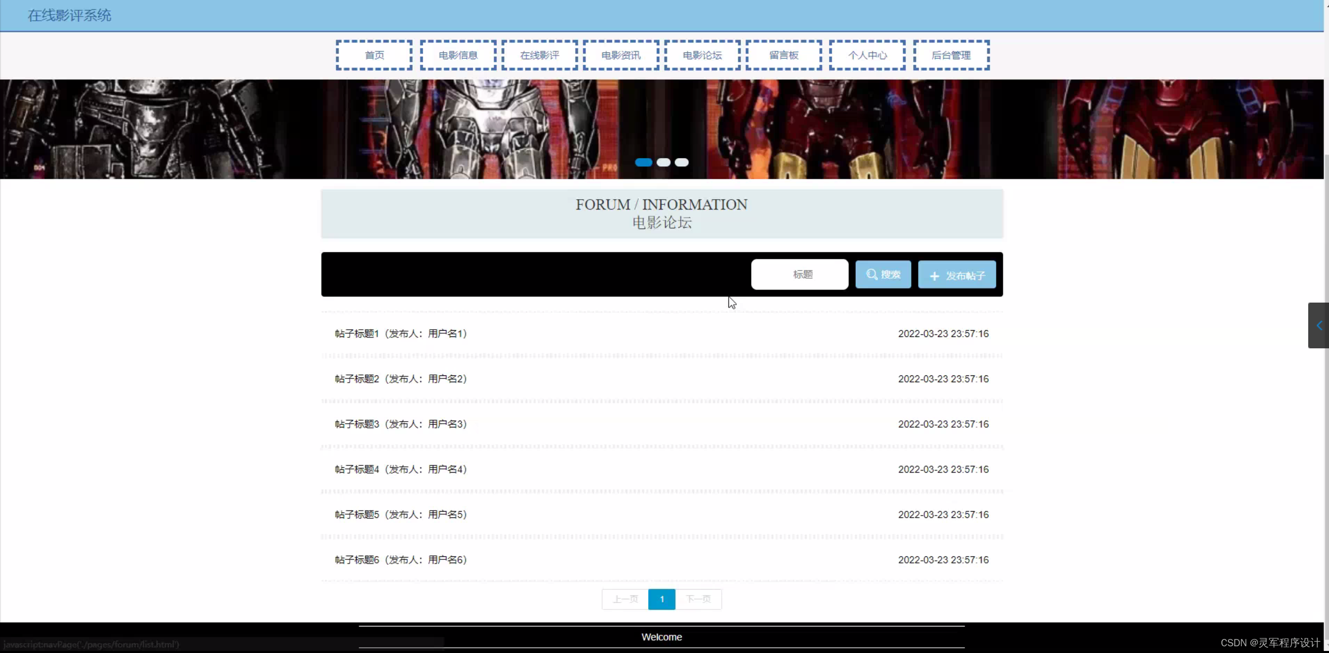Navigate to 电影资讯 section
Screen dimensions: 1329x653
(621, 55)
